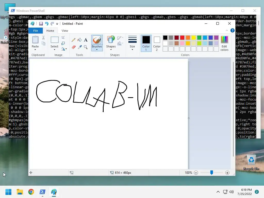
Task: Open the notification count badge
Action: pyautogui.click(x=257, y=192)
